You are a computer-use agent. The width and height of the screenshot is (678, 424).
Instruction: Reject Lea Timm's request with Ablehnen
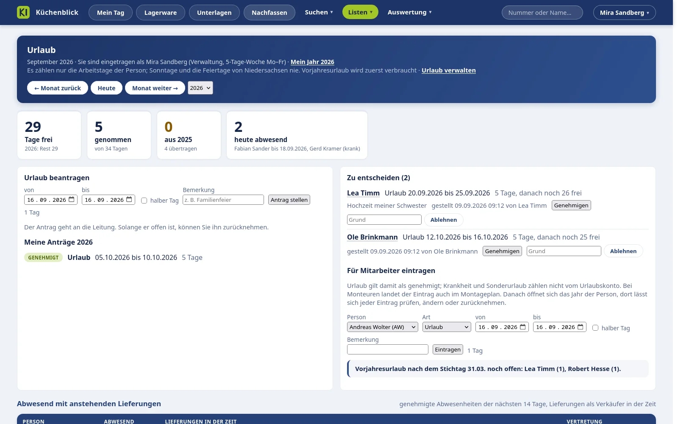pos(444,220)
